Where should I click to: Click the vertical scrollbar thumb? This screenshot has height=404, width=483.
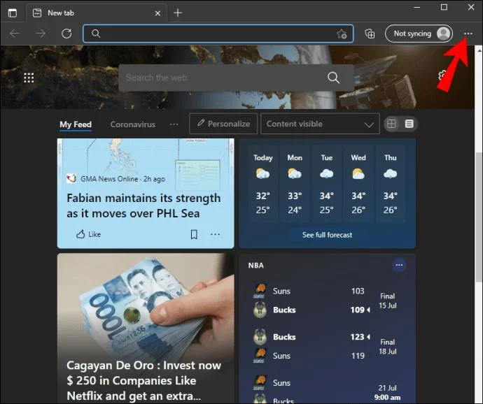tap(479, 217)
